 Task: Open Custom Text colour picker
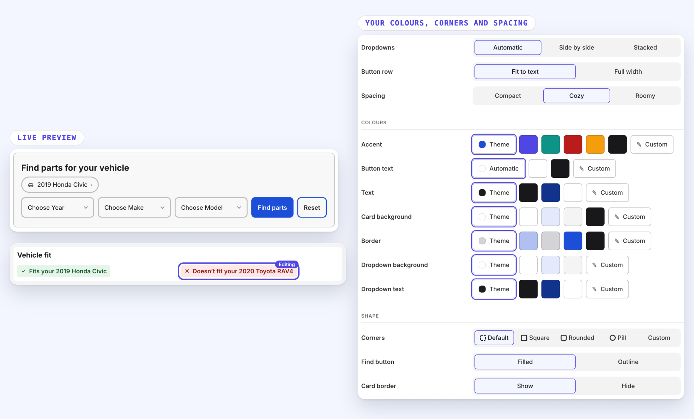point(607,193)
